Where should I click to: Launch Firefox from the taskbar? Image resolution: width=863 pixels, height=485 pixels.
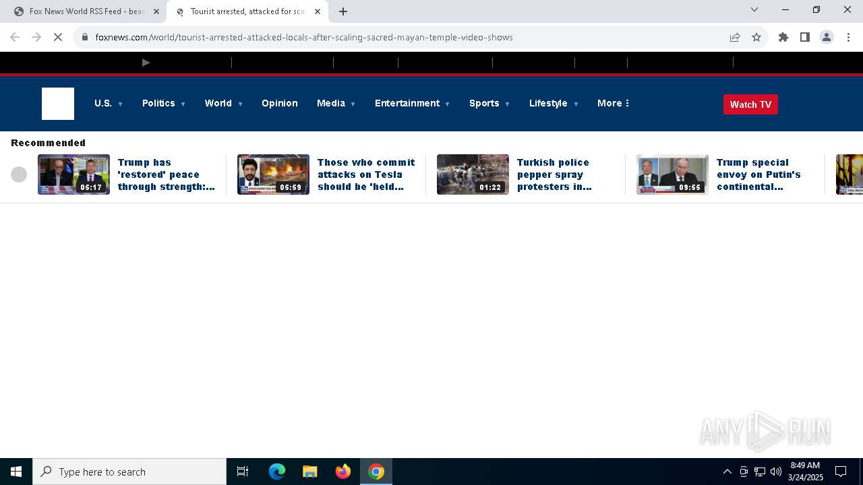(x=343, y=472)
